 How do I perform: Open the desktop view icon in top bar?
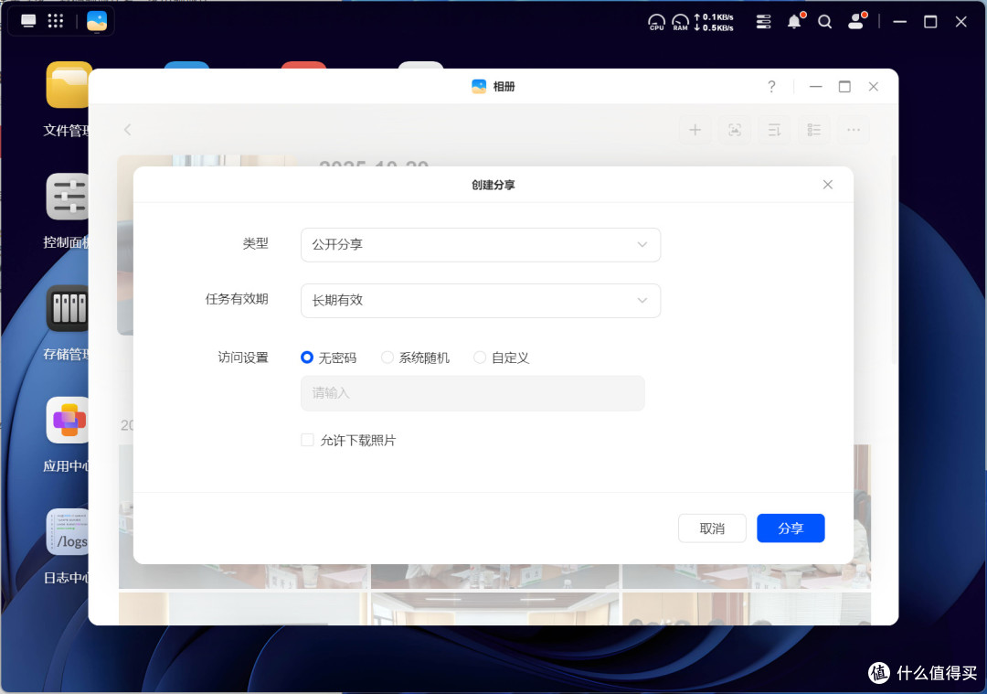(x=28, y=21)
